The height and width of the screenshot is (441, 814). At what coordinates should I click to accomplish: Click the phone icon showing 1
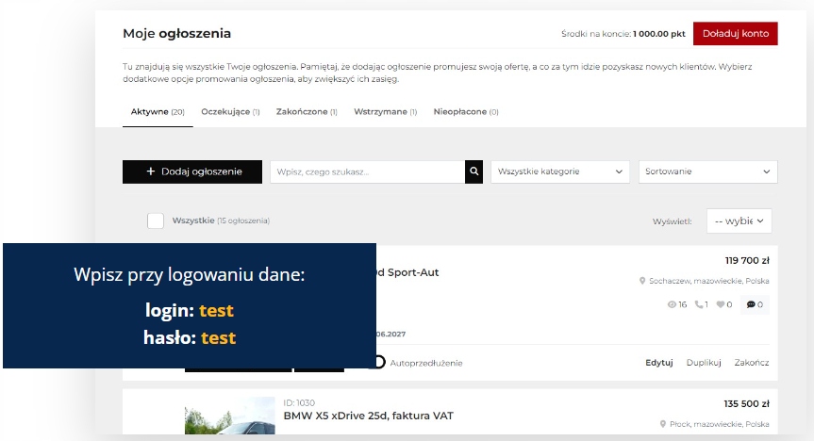pos(699,304)
